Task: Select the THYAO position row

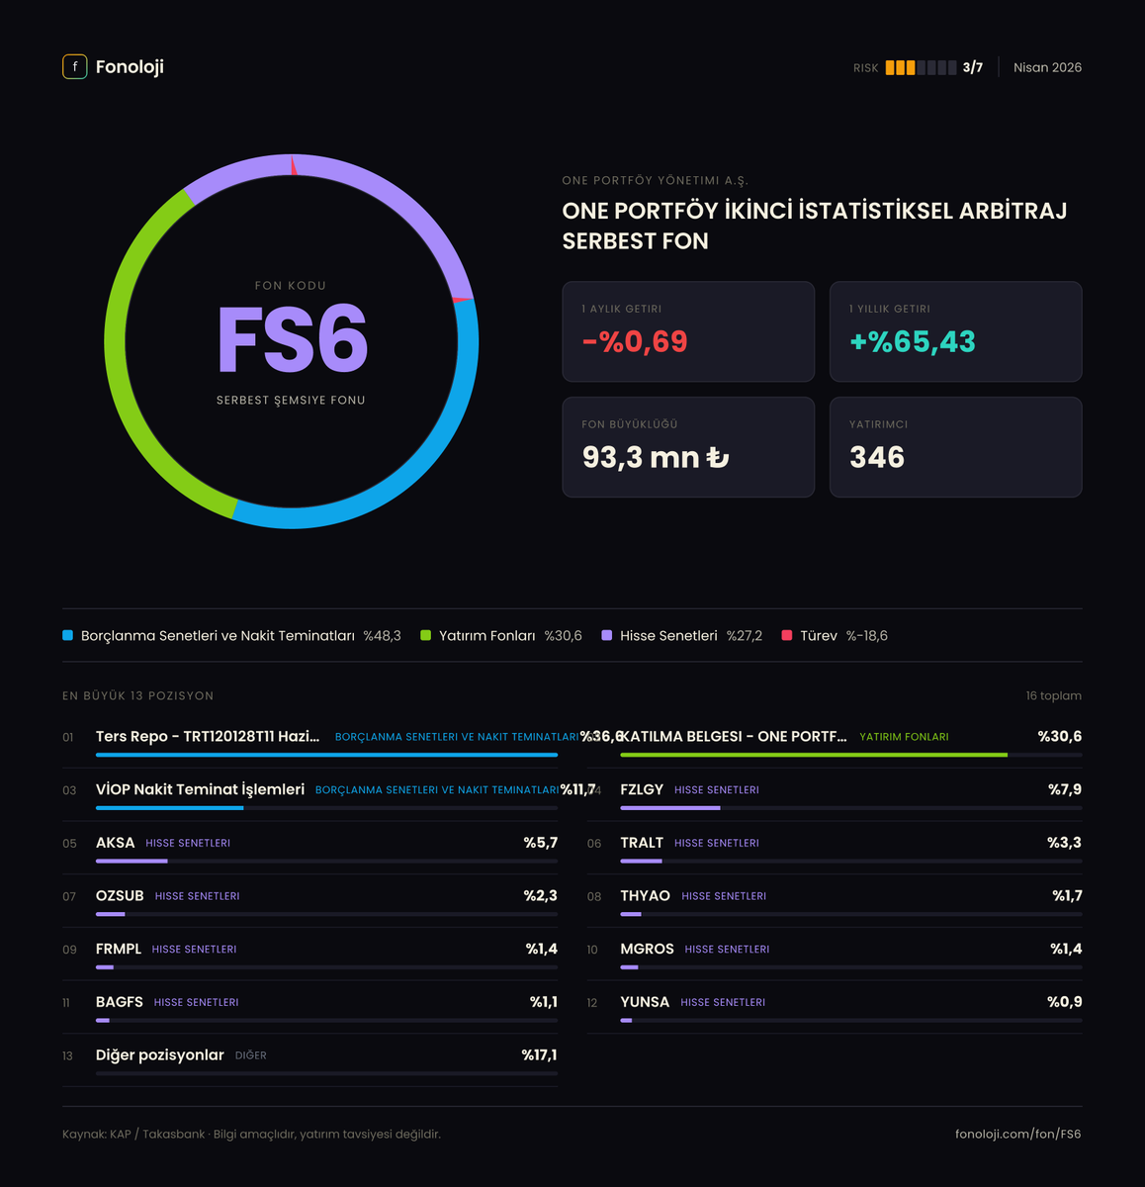Action: [835, 901]
